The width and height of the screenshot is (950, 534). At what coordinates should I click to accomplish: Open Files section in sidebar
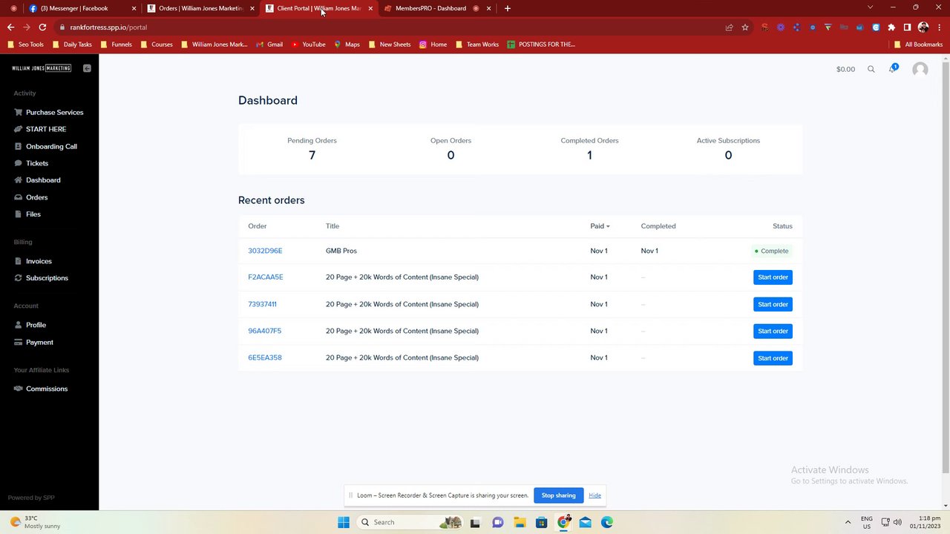[33, 214]
